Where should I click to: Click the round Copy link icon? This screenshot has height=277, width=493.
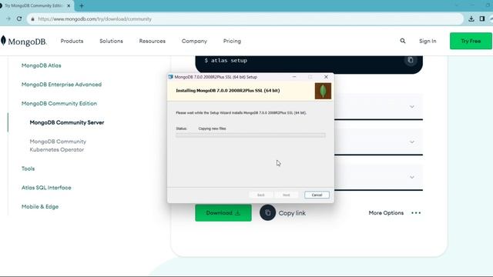(267, 212)
